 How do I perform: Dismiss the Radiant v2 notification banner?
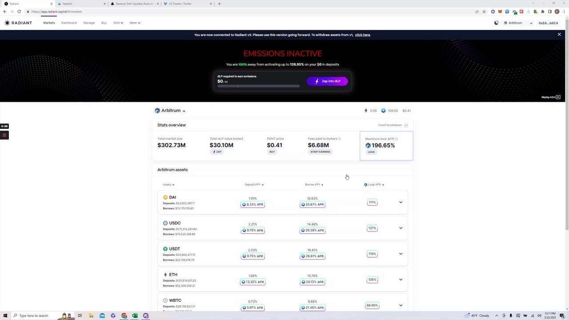(559, 35)
